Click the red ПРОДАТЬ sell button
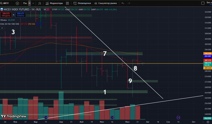212x124 pixels. pyautogui.click(x=6, y=14)
